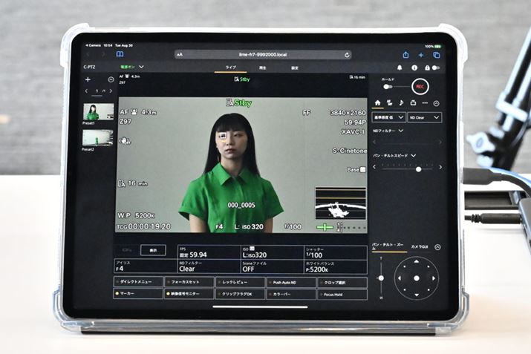Collapse the パン・チルトスピード section
This screenshot has width=531, height=354.
[413, 156]
